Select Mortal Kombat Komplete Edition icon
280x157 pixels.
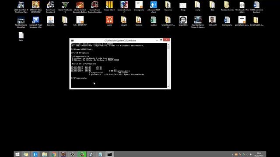point(80,7)
